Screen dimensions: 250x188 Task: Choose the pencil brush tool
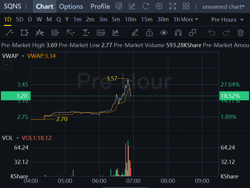135,32
